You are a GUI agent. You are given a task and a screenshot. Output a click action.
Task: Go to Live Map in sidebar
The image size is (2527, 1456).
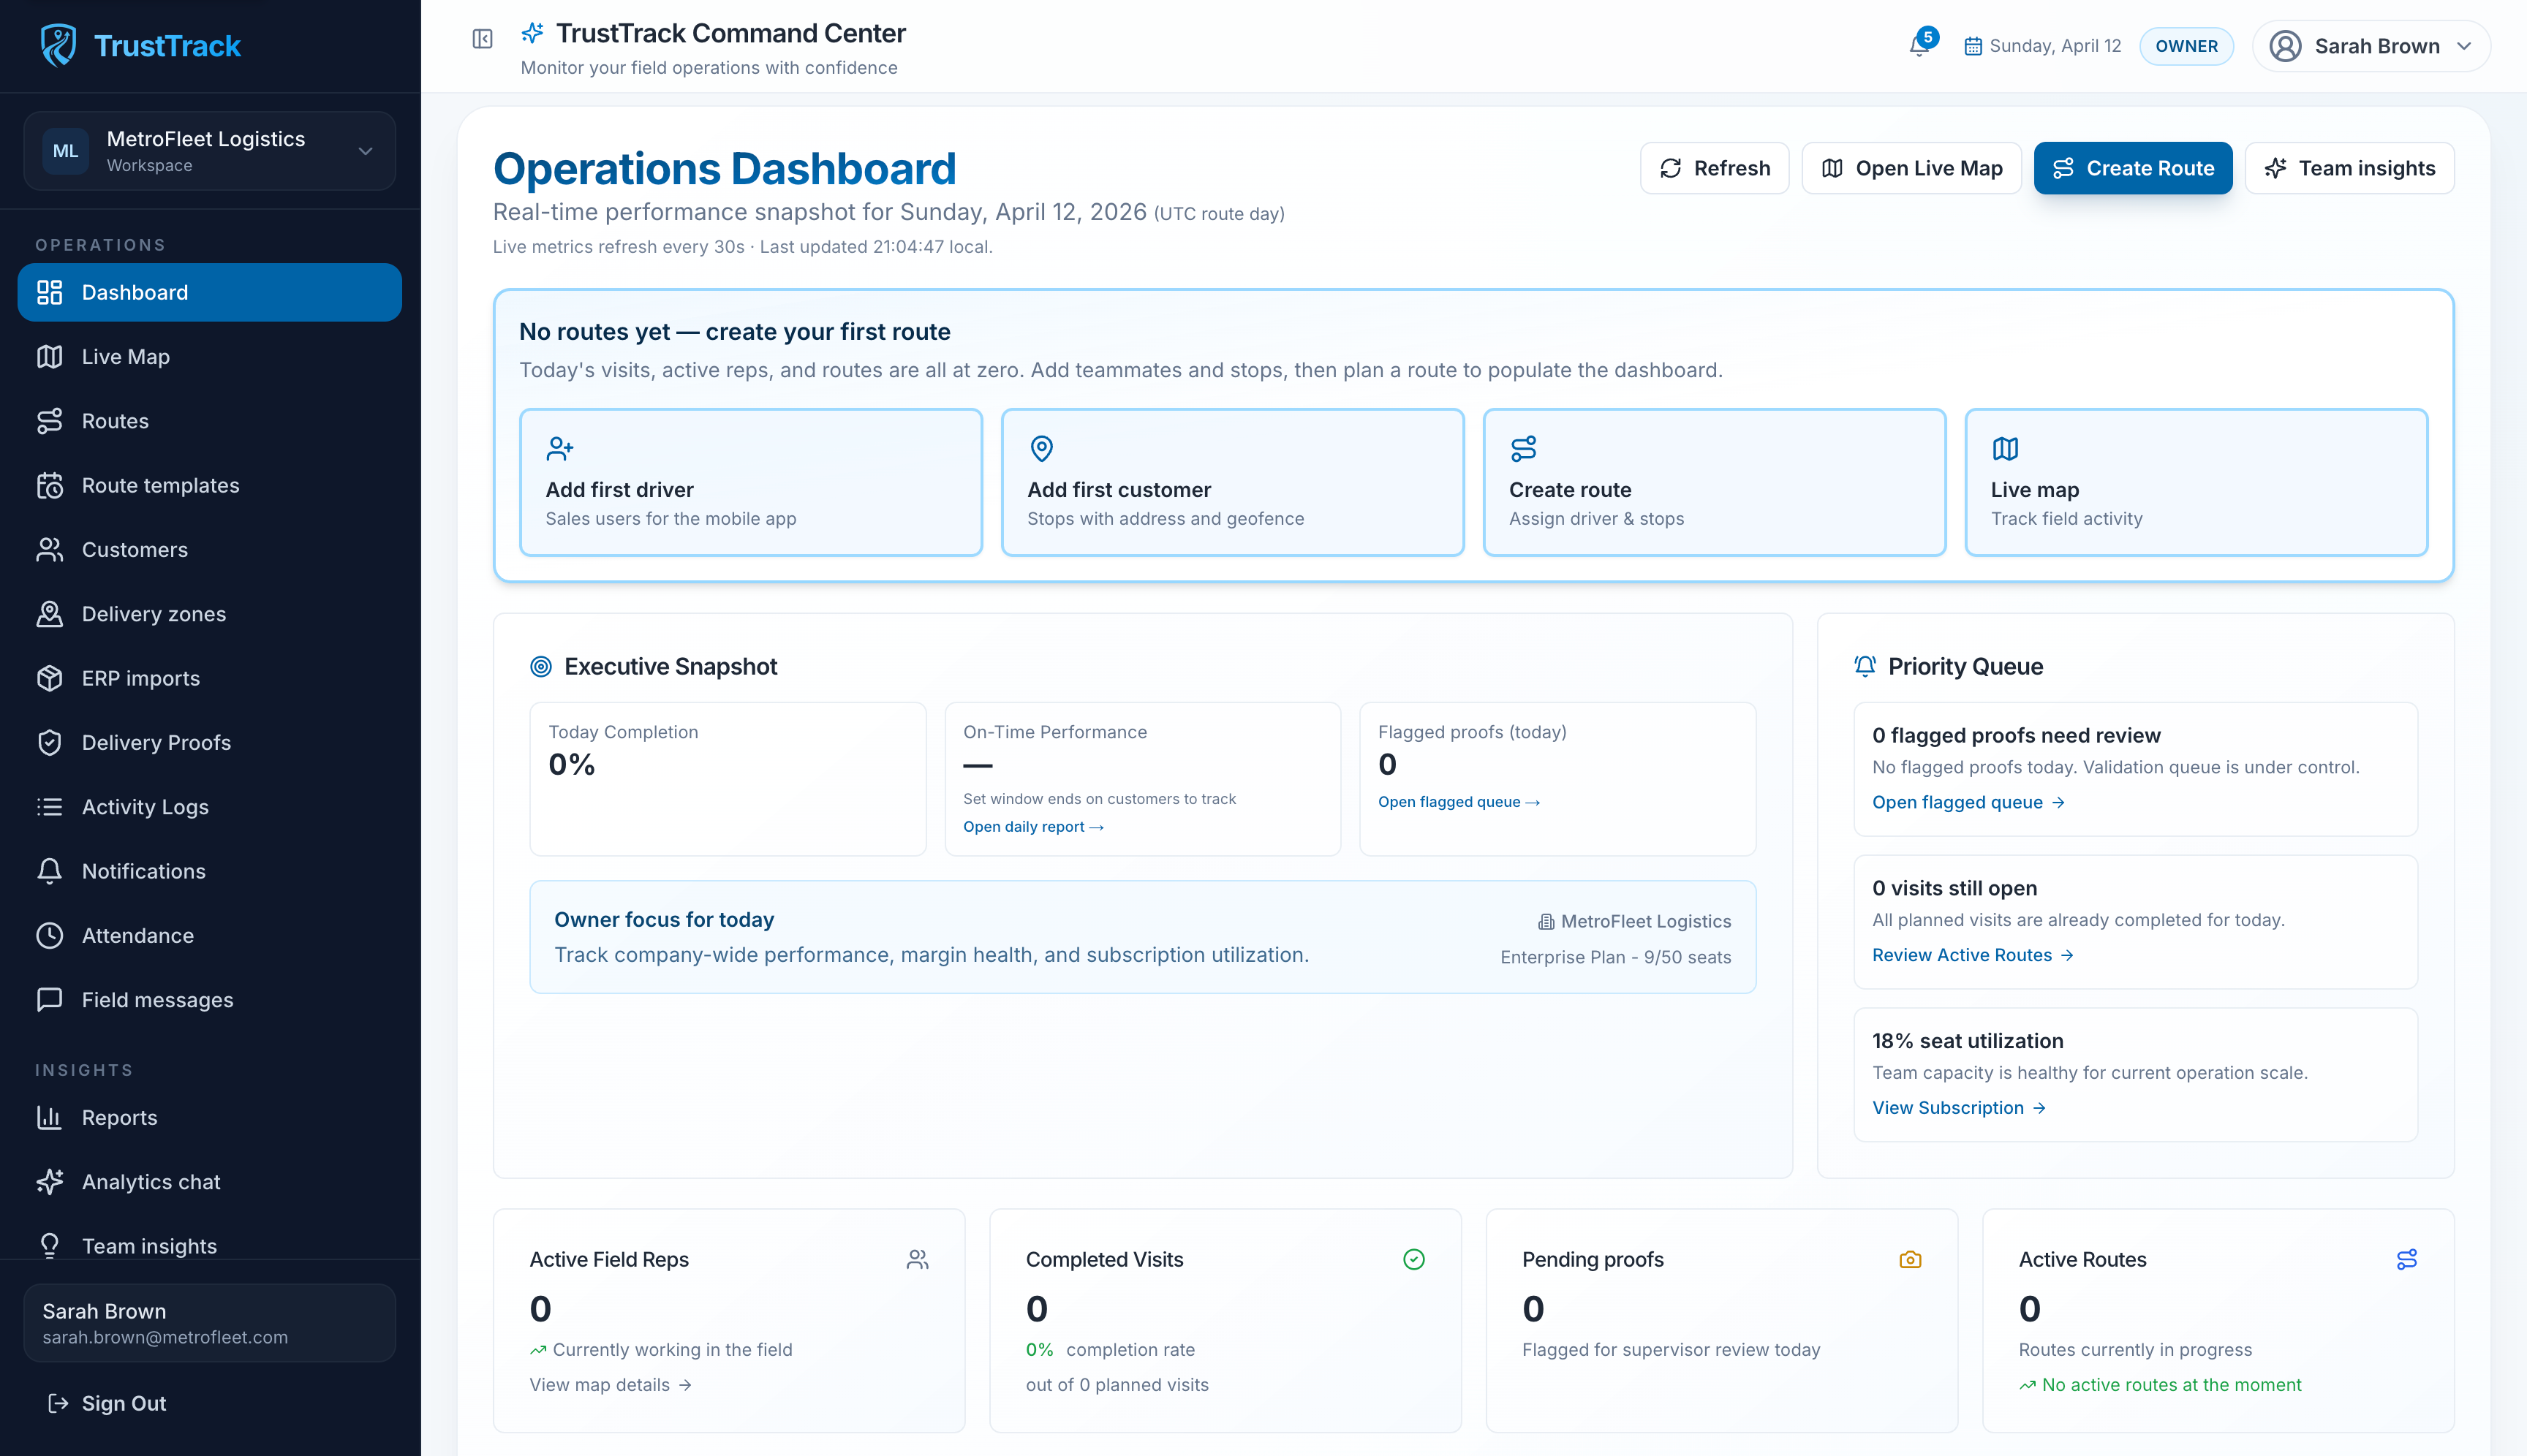(209, 357)
